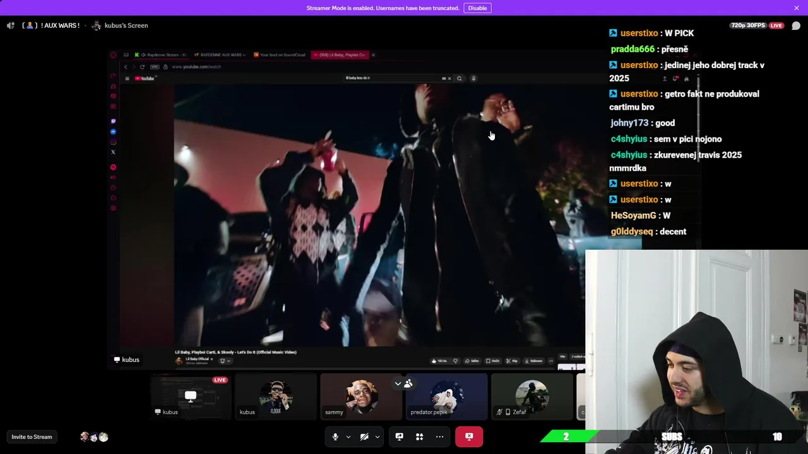This screenshot has height=454, width=808.
Task: Select the kubus participant tile
Action: [276, 397]
